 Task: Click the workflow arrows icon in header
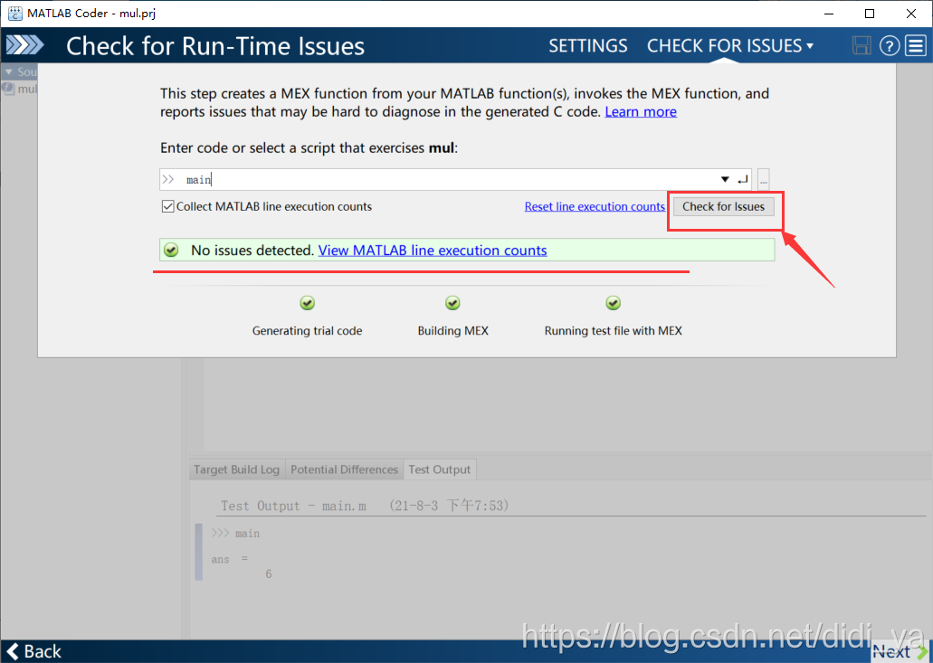(x=24, y=45)
